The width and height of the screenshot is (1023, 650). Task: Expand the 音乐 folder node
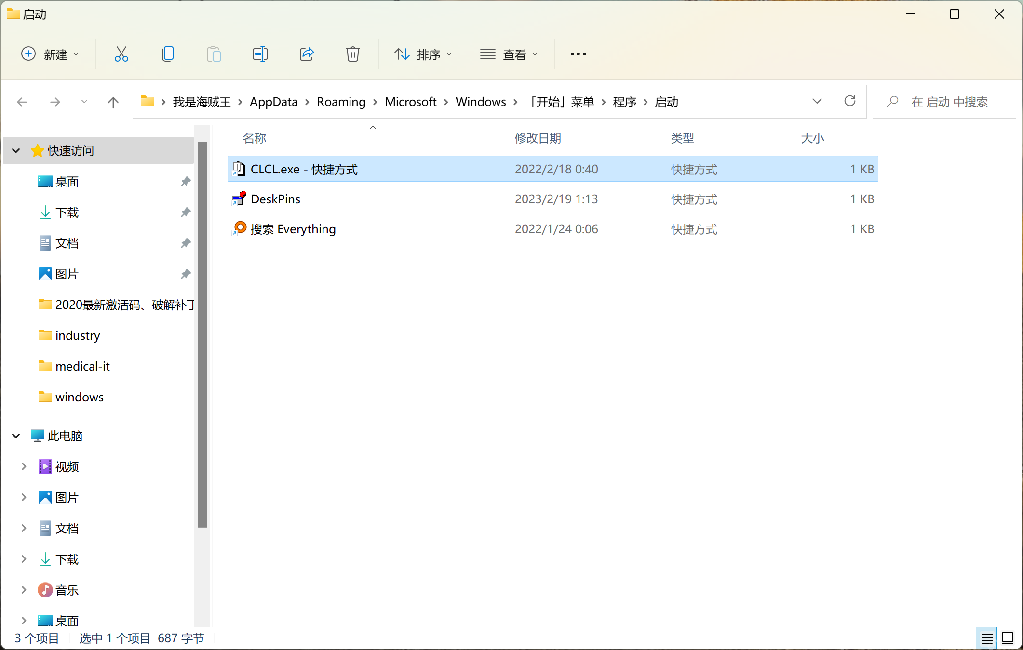pos(24,590)
